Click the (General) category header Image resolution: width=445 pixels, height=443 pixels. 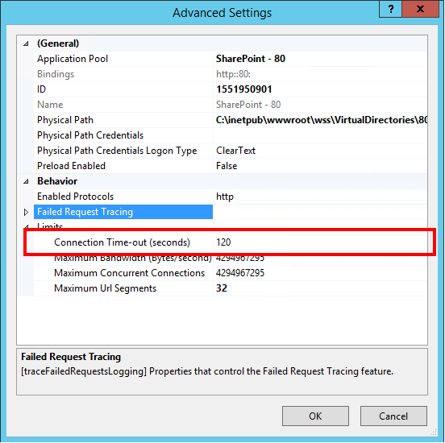coord(58,43)
